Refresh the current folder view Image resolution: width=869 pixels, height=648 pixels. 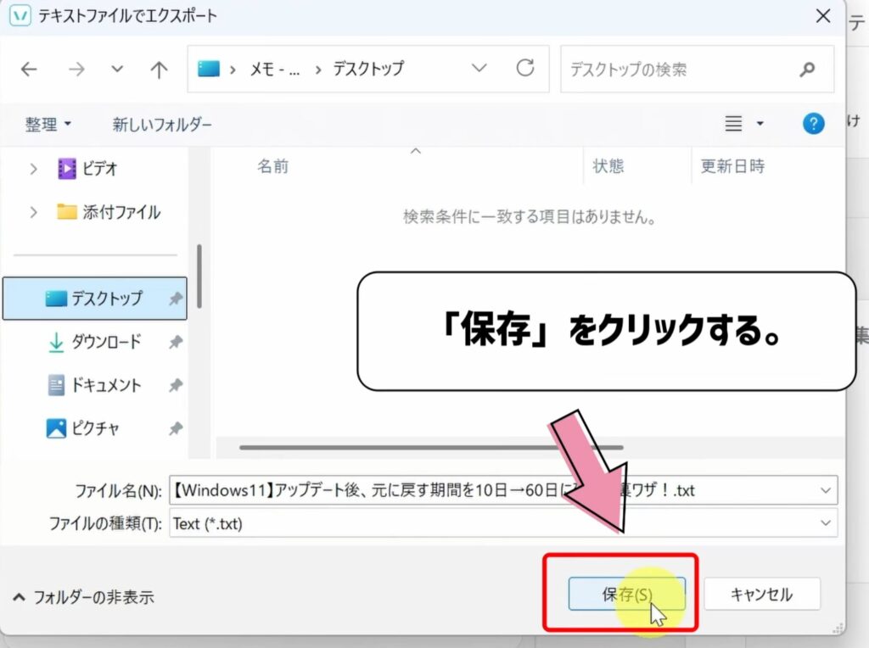[525, 68]
